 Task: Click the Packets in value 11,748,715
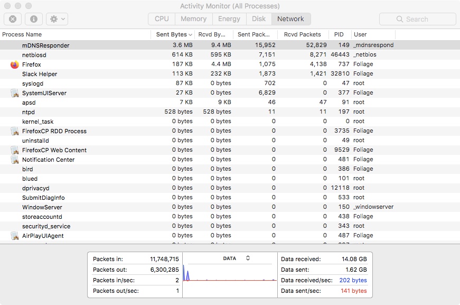point(164,259)
